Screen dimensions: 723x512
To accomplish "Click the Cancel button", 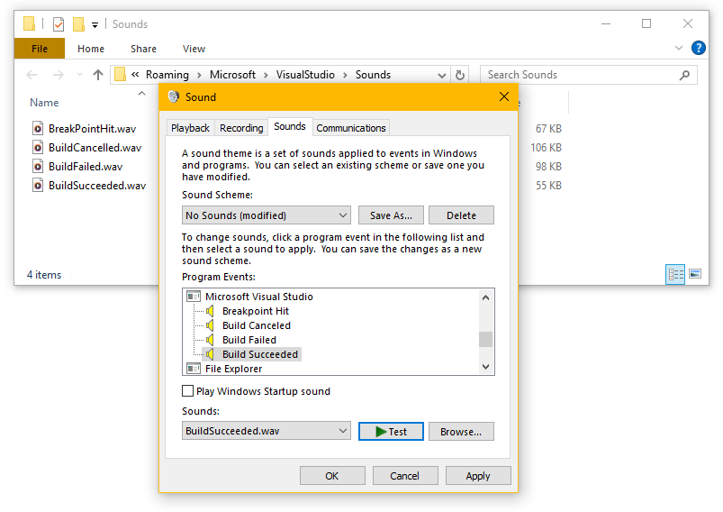I will (405, 476).
